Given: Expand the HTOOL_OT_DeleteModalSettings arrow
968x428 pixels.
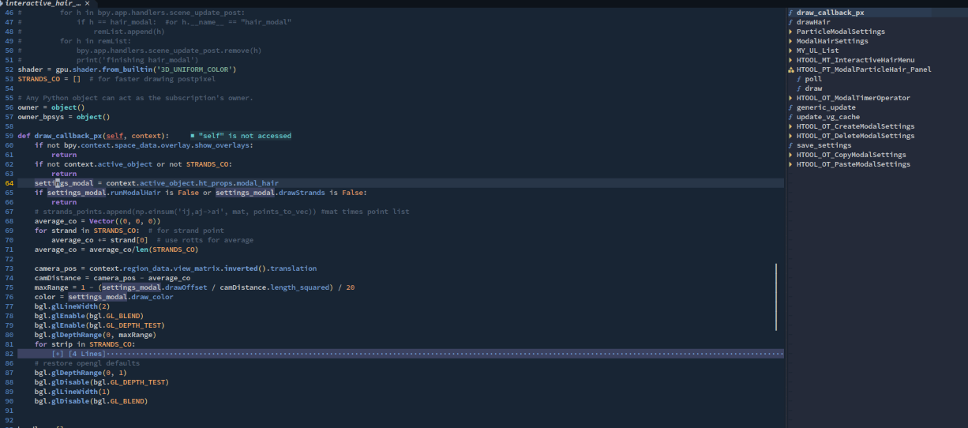Looking at the screenshot, I should (x=791, y=136).
